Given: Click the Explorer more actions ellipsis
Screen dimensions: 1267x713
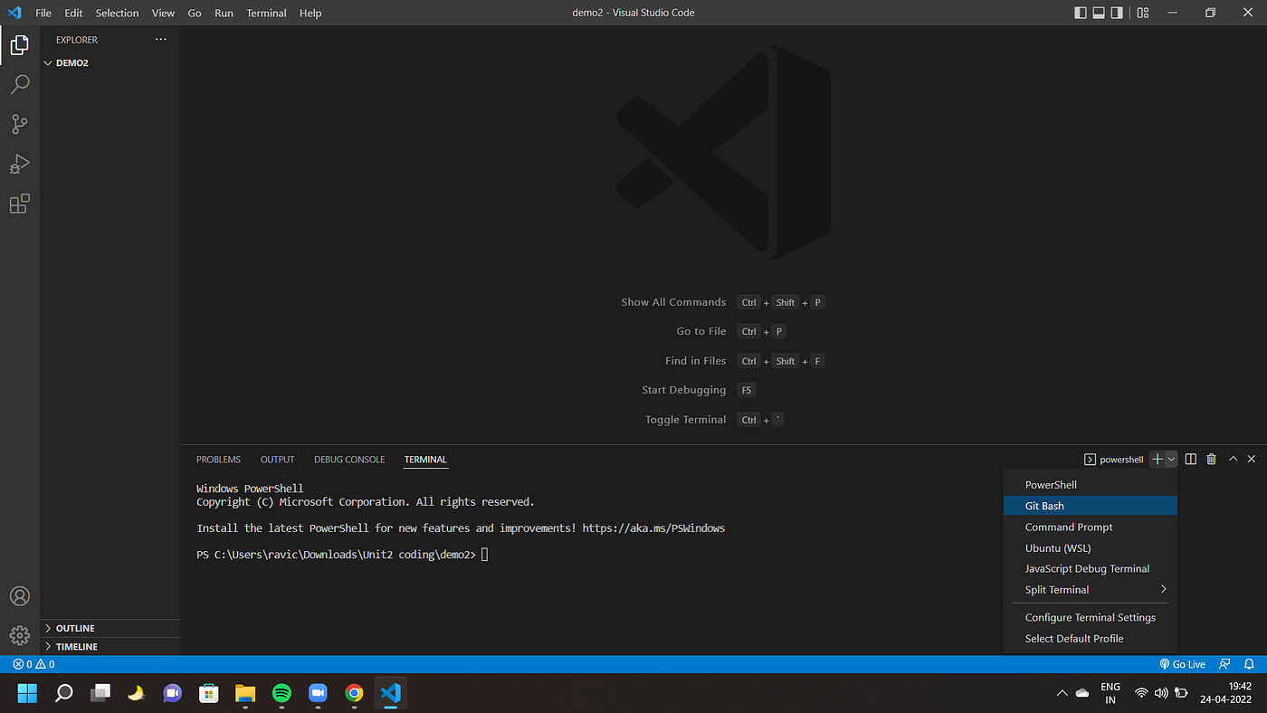Looking at the screenshot, I should (x=161, y=40).
